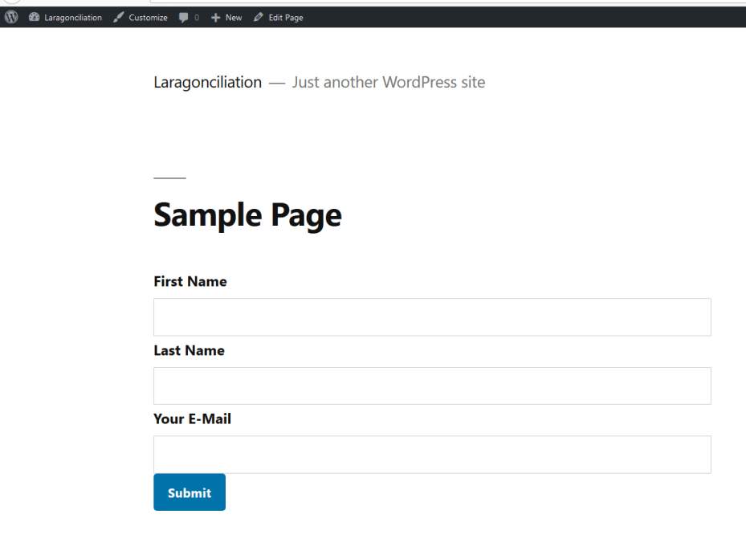Open comments via the speech bubble icon
Image resolution: width=746 pixels, height=539 pixels.
(x=184, y=18)
